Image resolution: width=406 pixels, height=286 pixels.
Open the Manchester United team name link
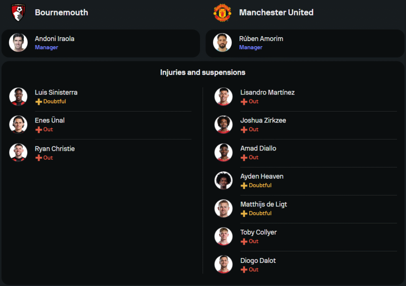tap(276, 13)
